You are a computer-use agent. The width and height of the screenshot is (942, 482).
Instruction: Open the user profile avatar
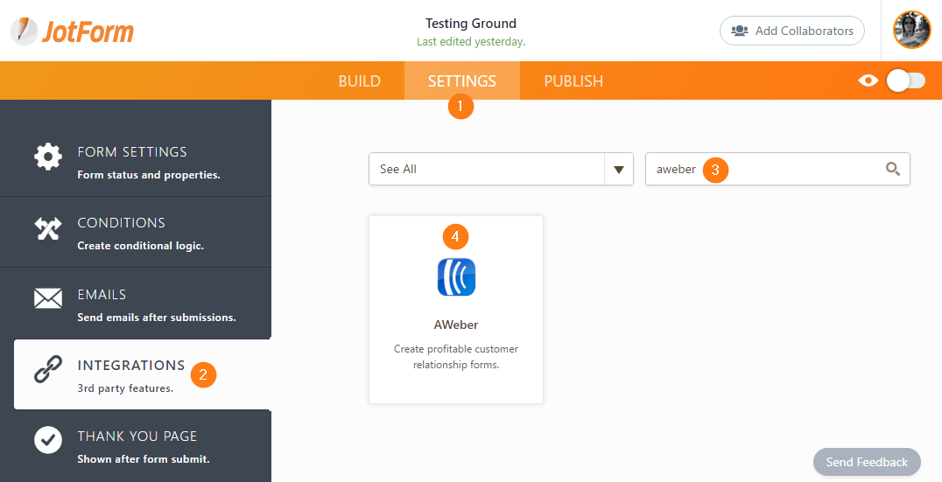click(911, 31)
